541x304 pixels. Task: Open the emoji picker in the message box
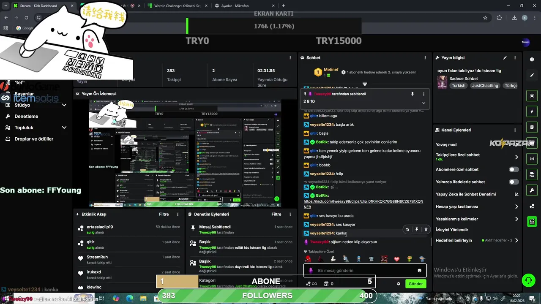(x=419, y=271)
